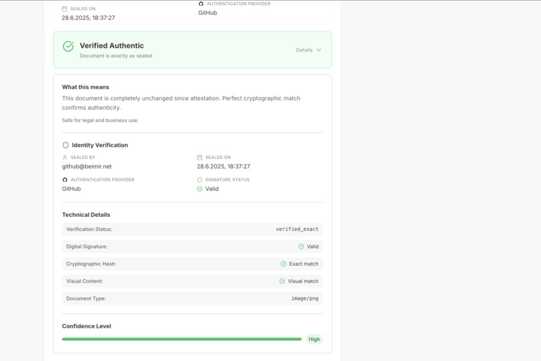The width and height of the screenshot is (541, 361).
Task: Click the High confidence badge
Action: point(314,340)
